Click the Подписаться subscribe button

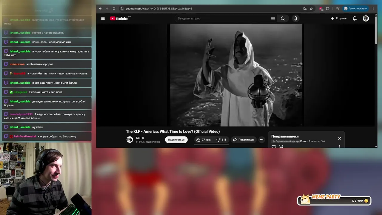pos(176,139)
